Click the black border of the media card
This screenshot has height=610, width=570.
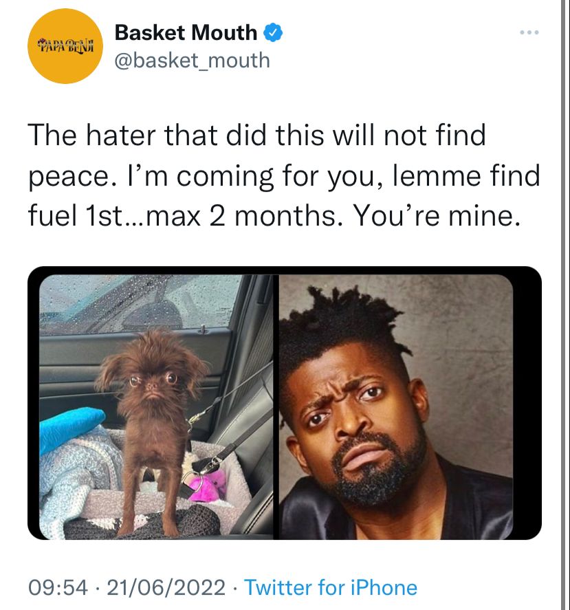coord(527,403)
